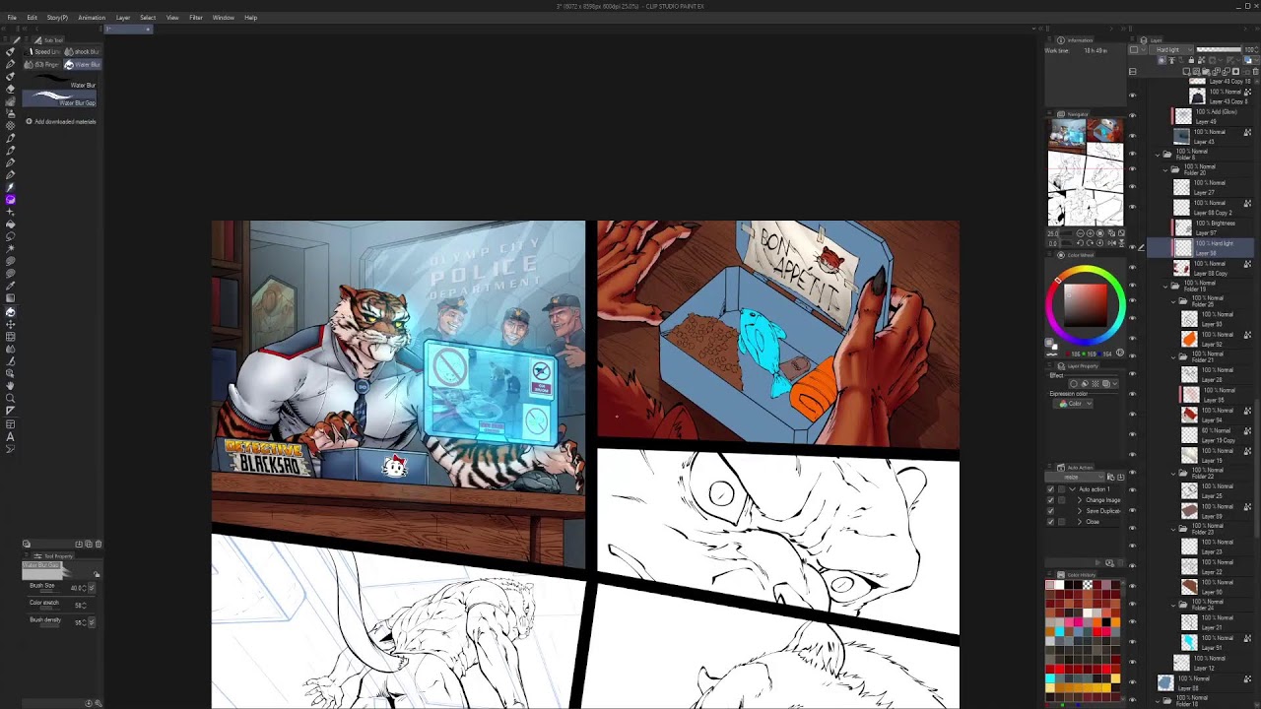Toggle visibility of Layer 89
1261x709 pixels.
point(1132,511)
